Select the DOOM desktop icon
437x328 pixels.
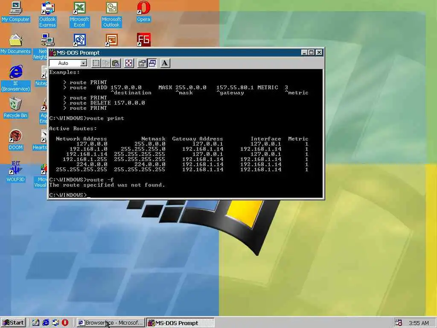coord(16,140)
